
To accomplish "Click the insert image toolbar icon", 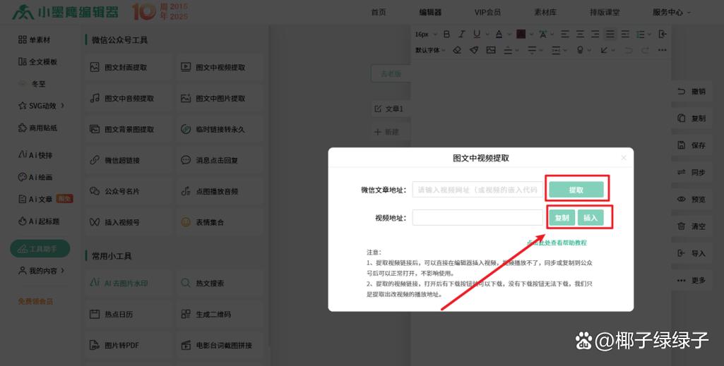I will [x=491, y=50].
